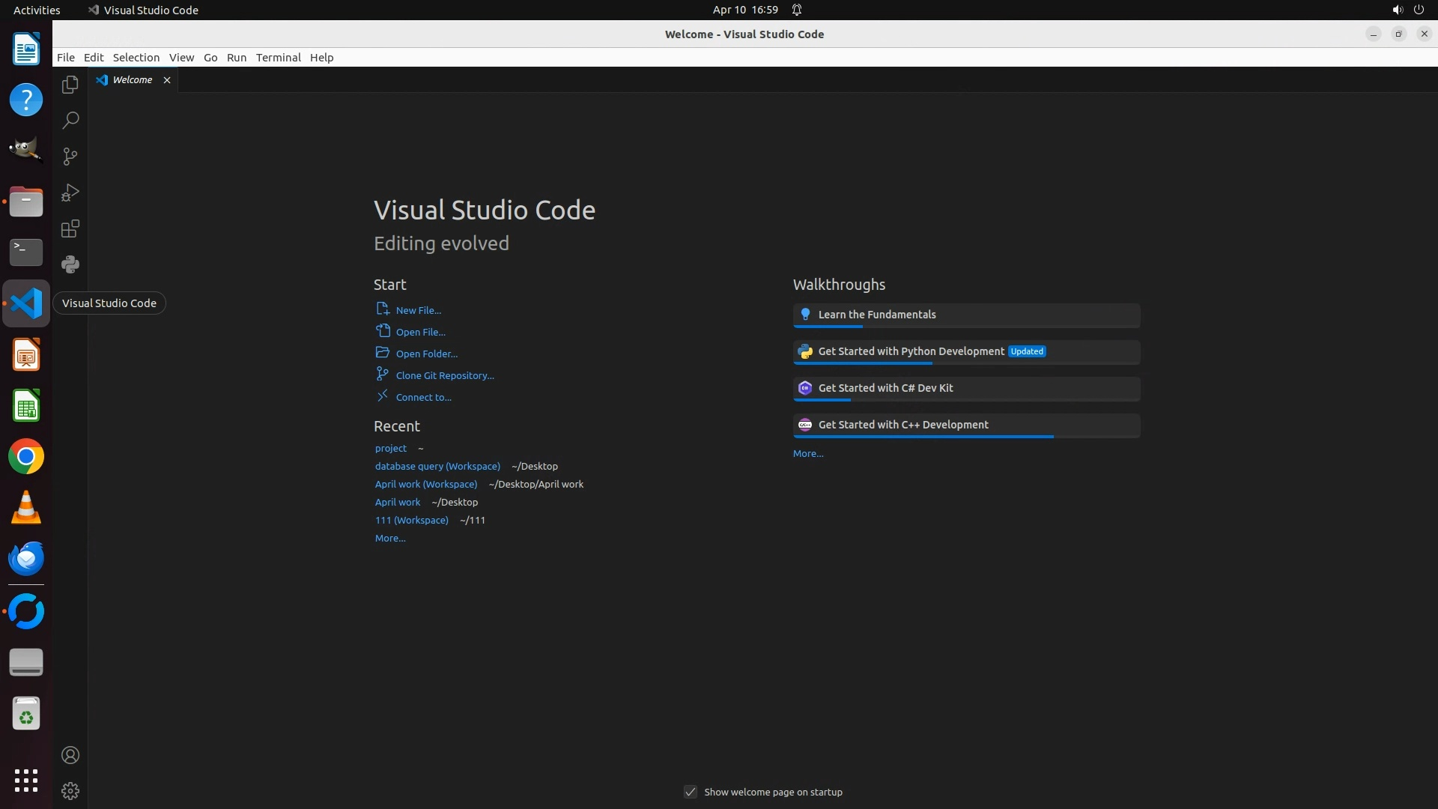Open recent database query workspace
Image resolution: width=1438 pixels, height=809 pixels.
click(x=437, y=466)
